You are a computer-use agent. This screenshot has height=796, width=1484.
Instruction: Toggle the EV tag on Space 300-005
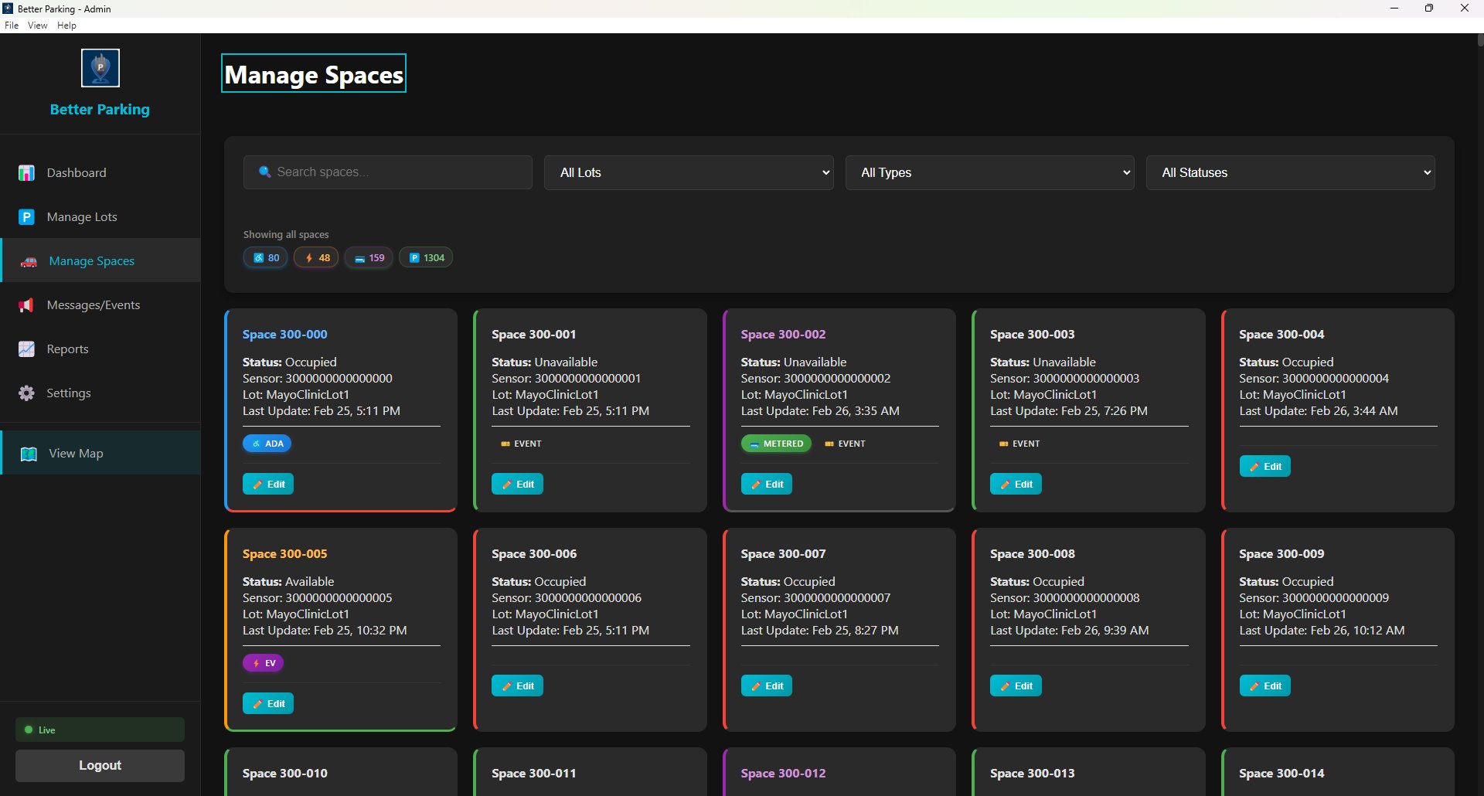[263, 662]
